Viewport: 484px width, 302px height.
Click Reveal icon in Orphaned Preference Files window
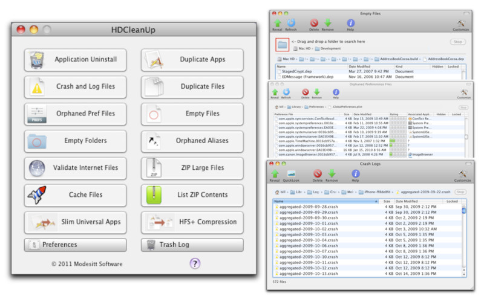pyautogui.click(x=275, y=94)
